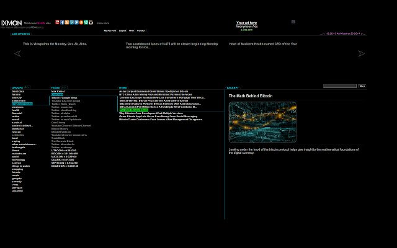The height and width of the screenshot is (248, 397).
Task: Select the joerogan group
Action: 17,188
